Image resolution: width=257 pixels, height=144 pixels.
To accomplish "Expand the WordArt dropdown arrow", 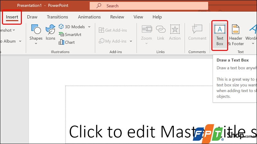I will pos(253,44).
